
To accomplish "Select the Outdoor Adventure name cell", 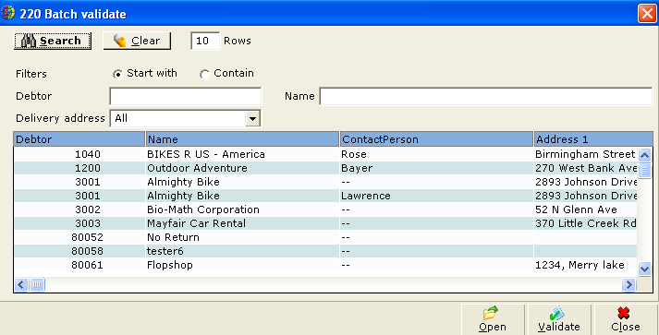I will pyautogui.click(x=242, y=168).
